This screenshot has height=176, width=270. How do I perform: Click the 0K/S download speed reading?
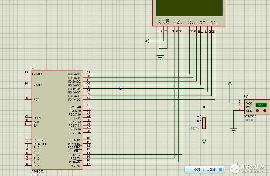197,170
